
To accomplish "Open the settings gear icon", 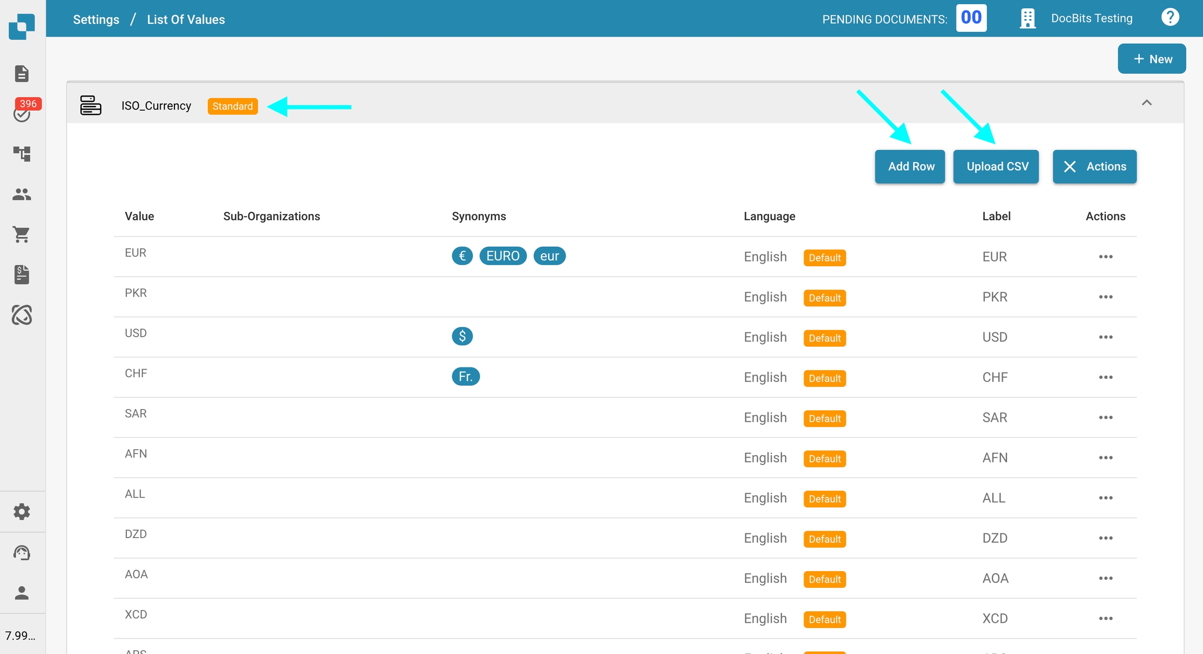I will 22,512.
